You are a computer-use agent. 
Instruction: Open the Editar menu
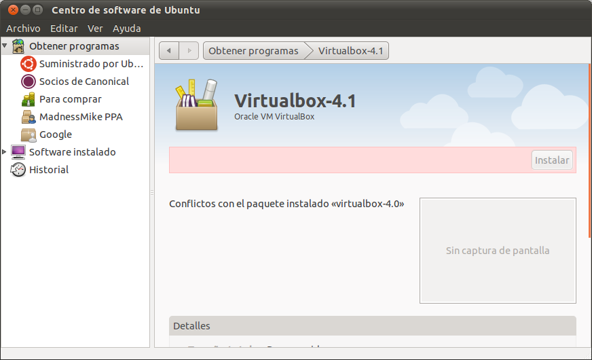[64, 29]
